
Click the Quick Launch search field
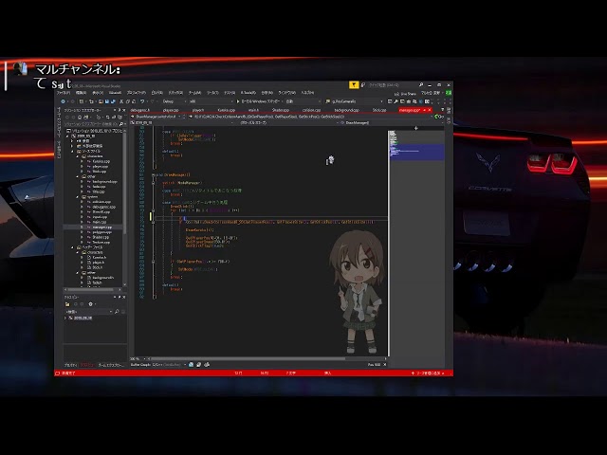392,84
